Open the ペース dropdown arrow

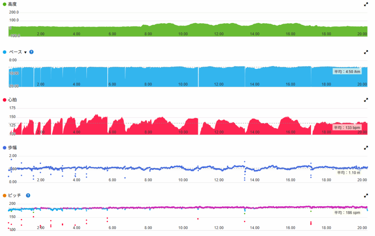25,52
